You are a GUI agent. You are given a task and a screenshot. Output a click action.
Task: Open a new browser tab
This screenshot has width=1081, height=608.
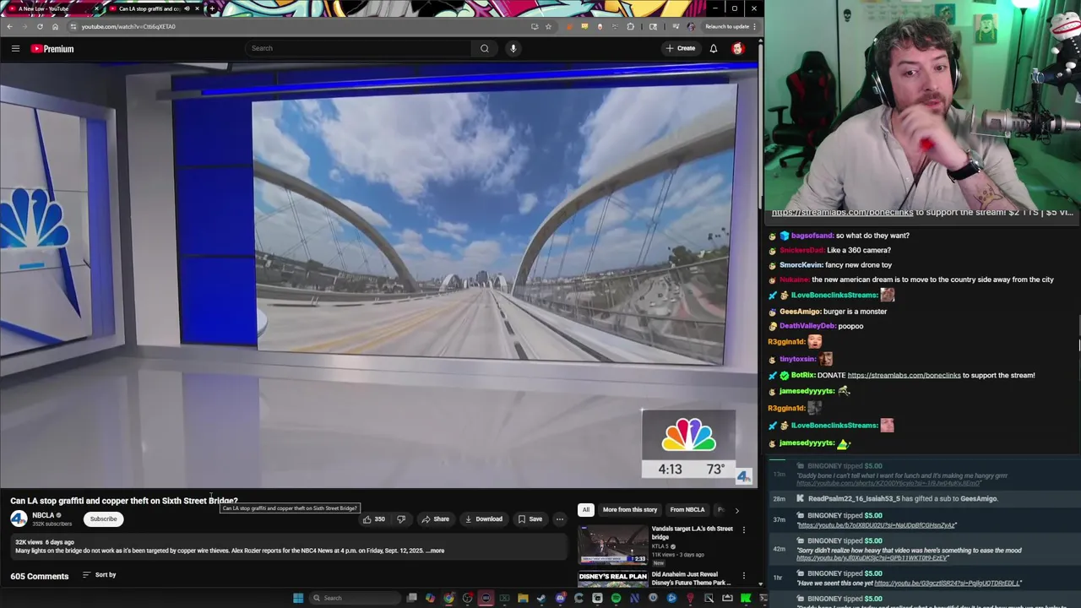[x=211, y=8]
